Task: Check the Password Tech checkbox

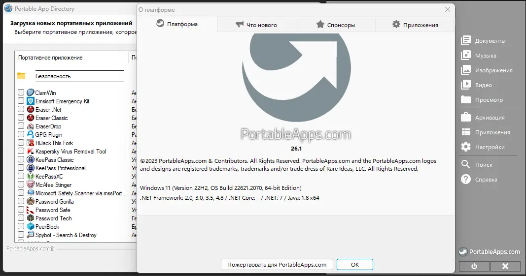Action: pyautogui.click(x=21, y=218)
